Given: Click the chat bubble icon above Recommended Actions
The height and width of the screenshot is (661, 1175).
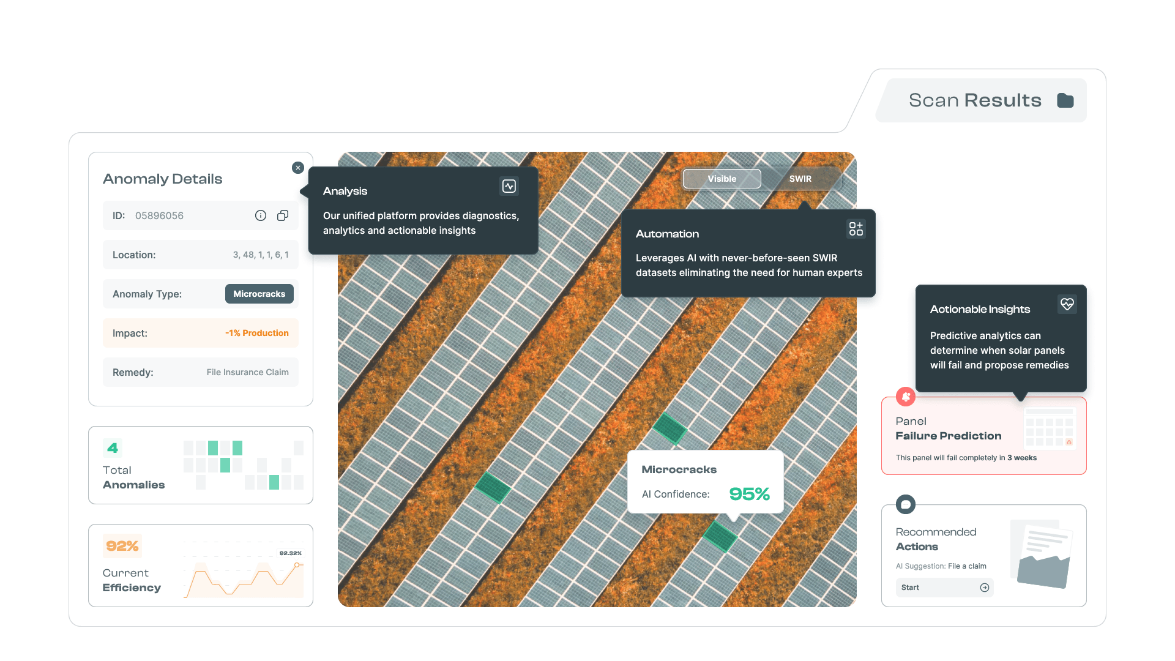Looking at the screenshot, I should [906, 504].
